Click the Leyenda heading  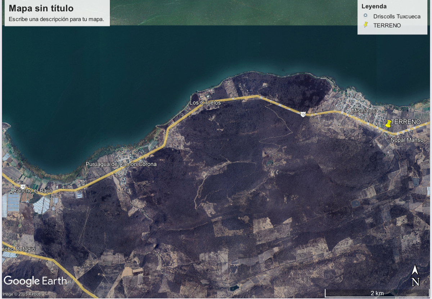click(374, 6)
